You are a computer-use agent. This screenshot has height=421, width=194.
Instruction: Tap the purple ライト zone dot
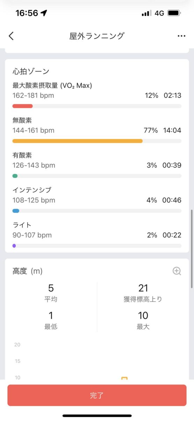(14, 246)
